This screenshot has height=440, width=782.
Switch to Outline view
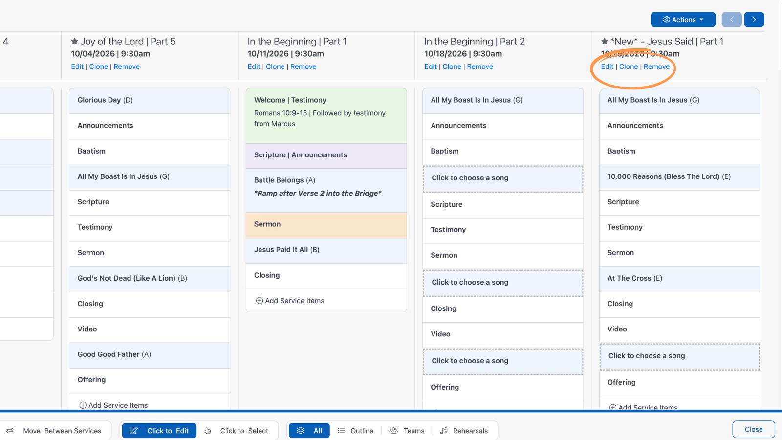356,431
